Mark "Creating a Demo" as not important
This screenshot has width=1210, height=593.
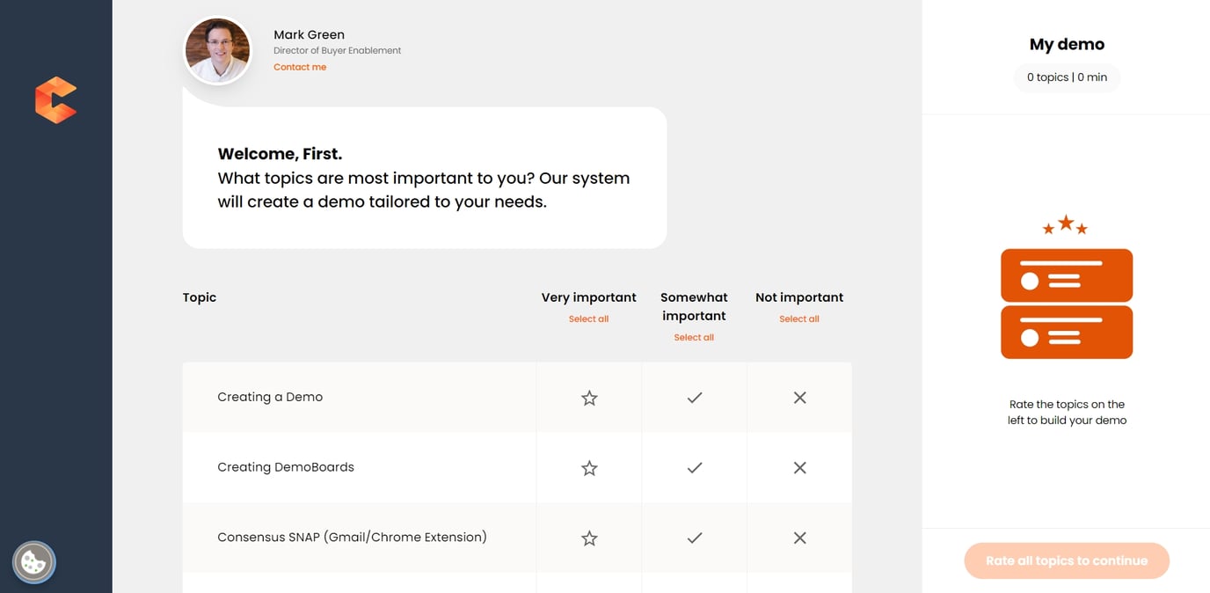coord(799,397)
